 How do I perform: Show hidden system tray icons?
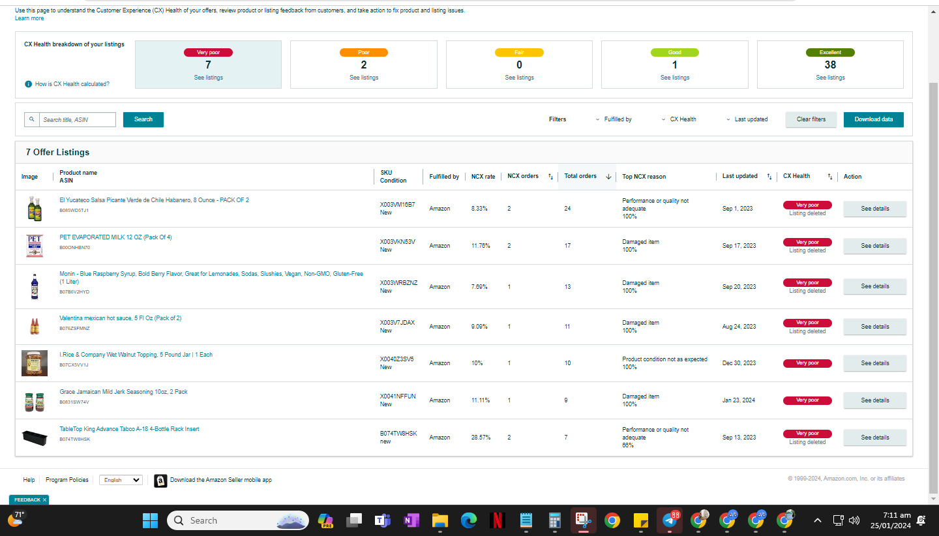[x=817, y=520]
